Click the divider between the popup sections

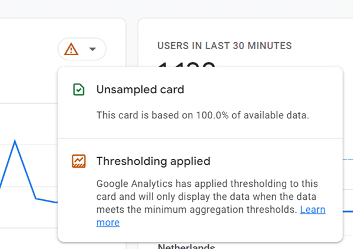[x=200, y=138]
